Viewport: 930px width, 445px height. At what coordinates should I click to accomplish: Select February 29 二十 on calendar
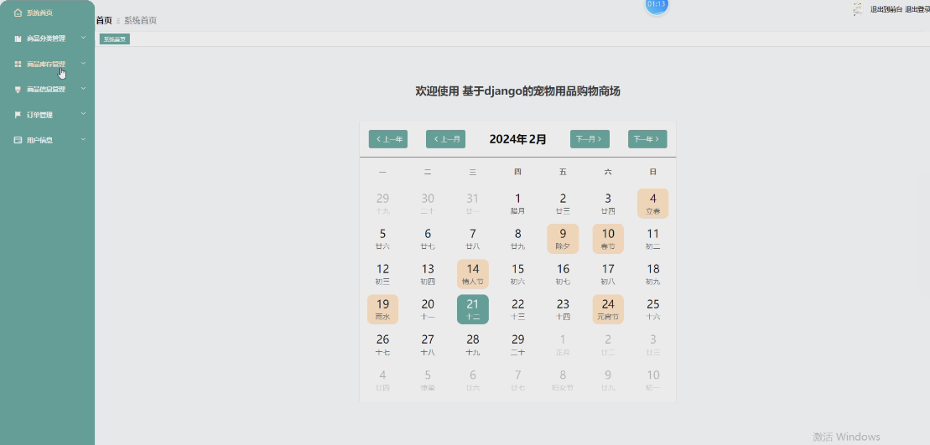pyautogui.click(x=517, y=345)
